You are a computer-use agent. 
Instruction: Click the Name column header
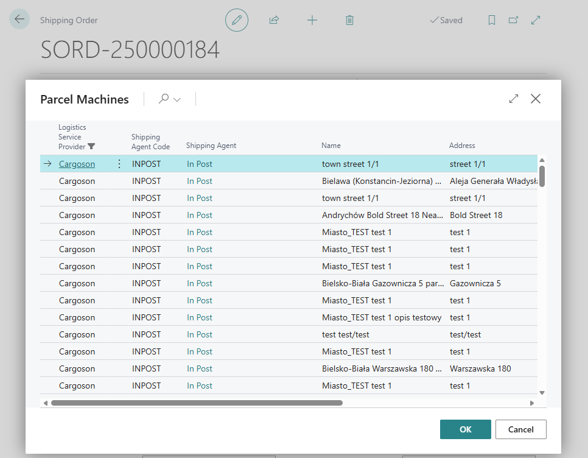click(331, 146)
